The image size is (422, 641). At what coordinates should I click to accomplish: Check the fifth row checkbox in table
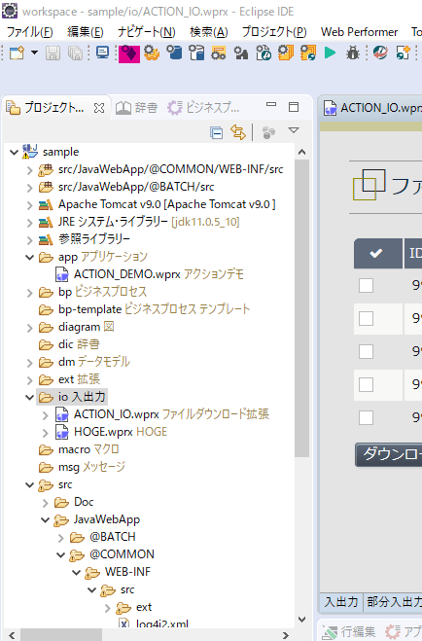(366, 418)
